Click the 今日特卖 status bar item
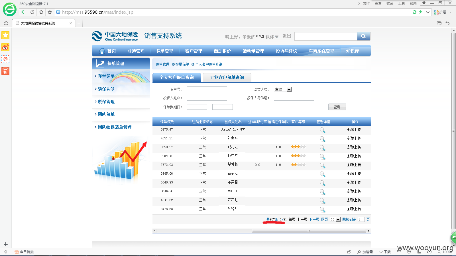 24,252
